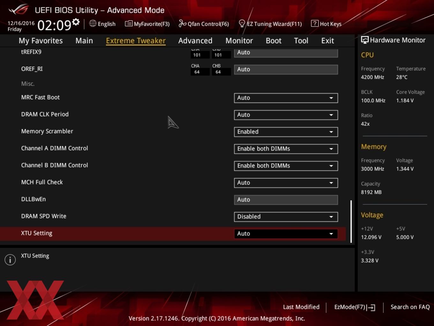Click the English language button

[102, 24]
